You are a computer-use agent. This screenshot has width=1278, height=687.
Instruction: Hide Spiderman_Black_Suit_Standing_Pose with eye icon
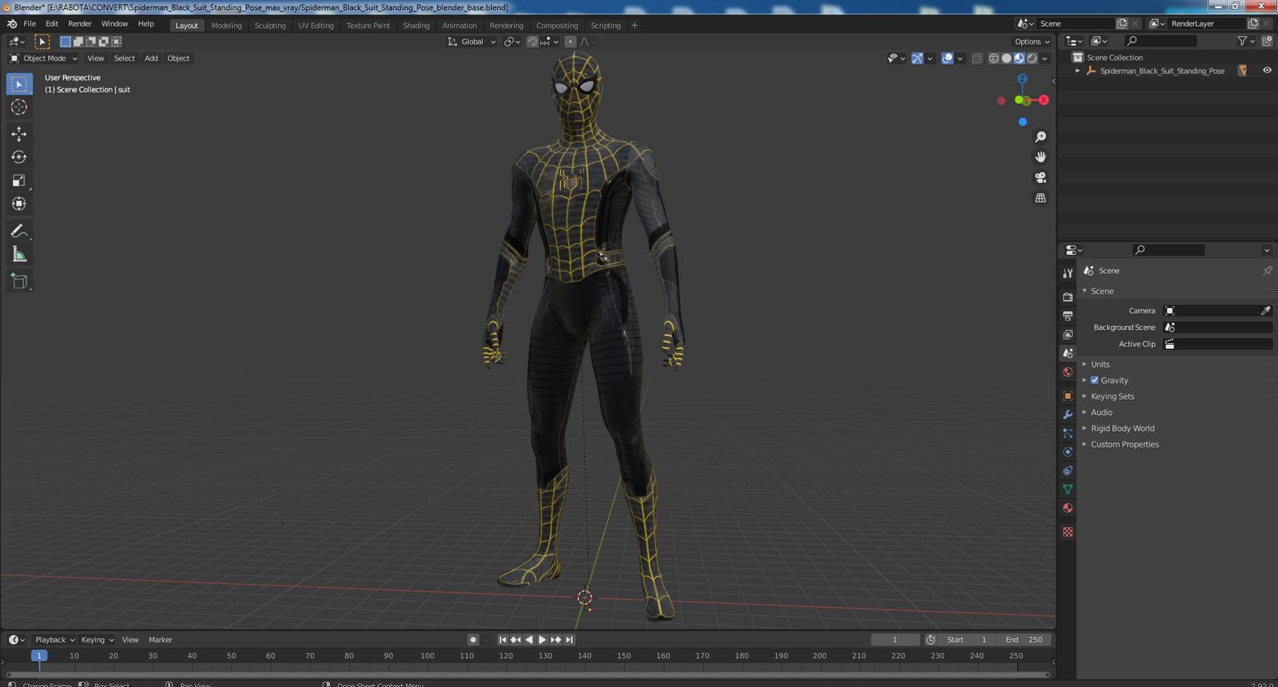(x=1267, y=71)
